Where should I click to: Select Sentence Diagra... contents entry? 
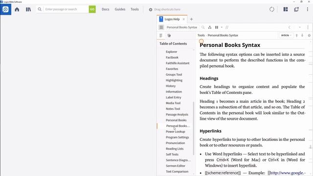178,160
